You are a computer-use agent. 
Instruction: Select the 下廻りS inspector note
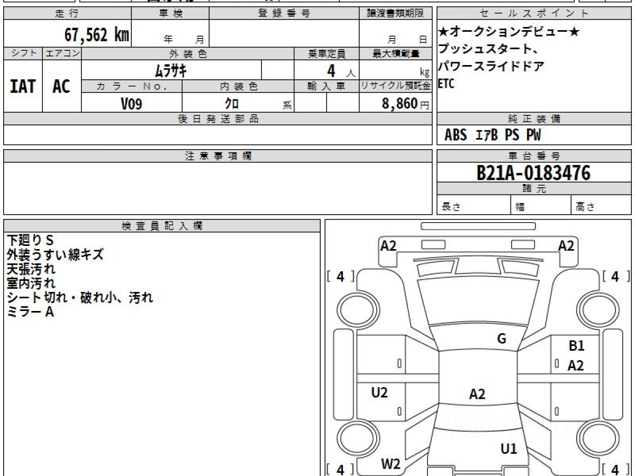click(x=30, y=240)
